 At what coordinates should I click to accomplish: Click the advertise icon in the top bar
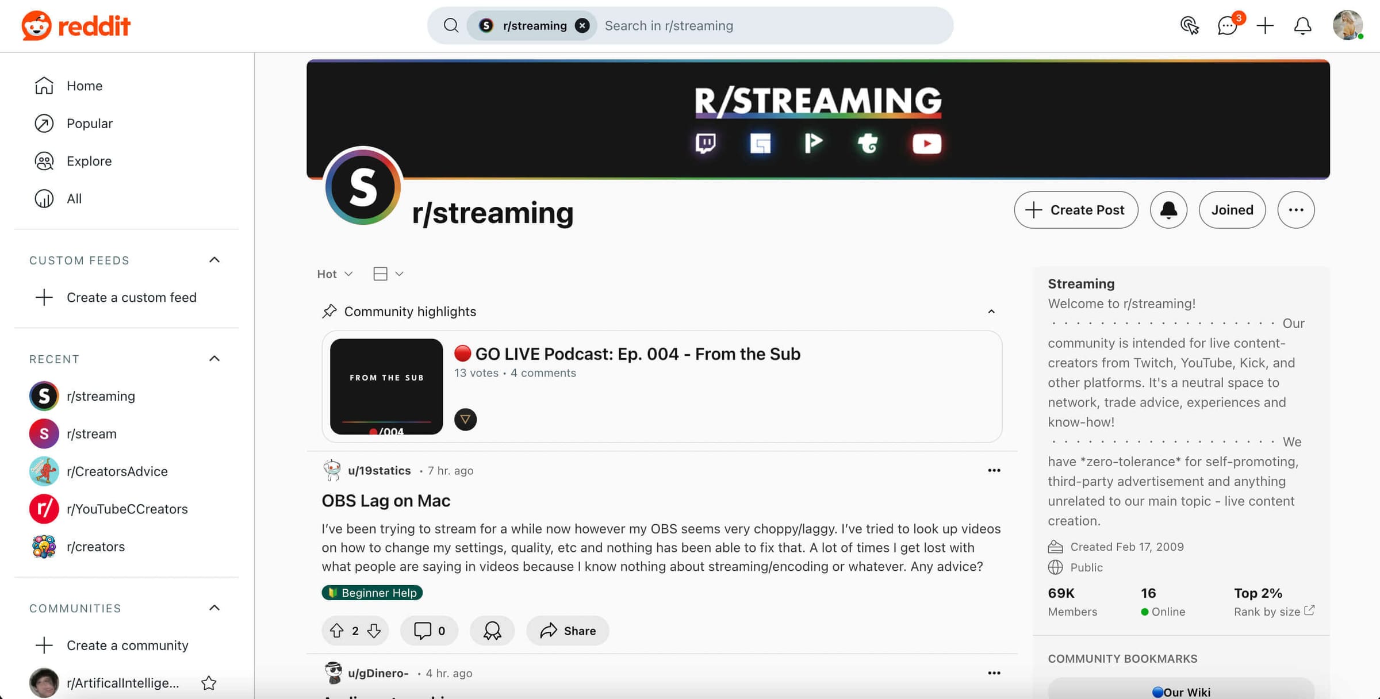tap(1190, 26)
